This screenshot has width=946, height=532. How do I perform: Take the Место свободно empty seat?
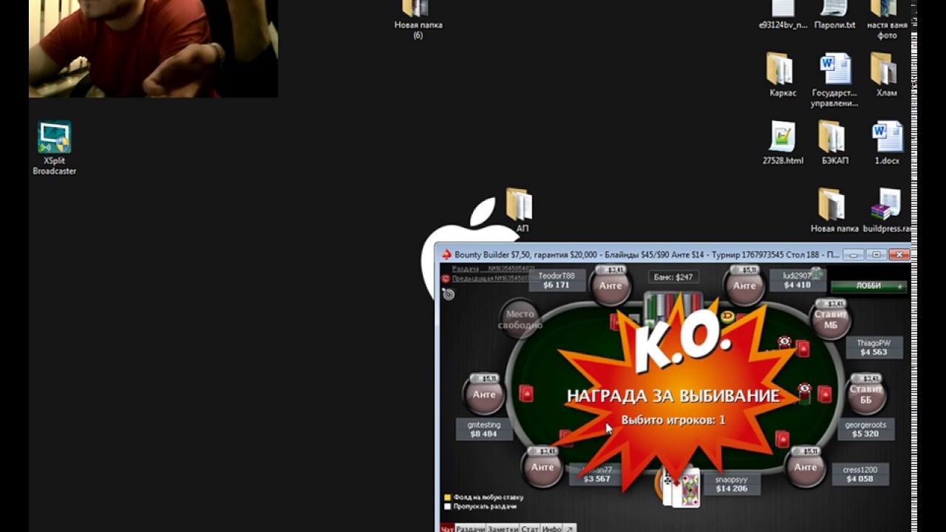520,319
